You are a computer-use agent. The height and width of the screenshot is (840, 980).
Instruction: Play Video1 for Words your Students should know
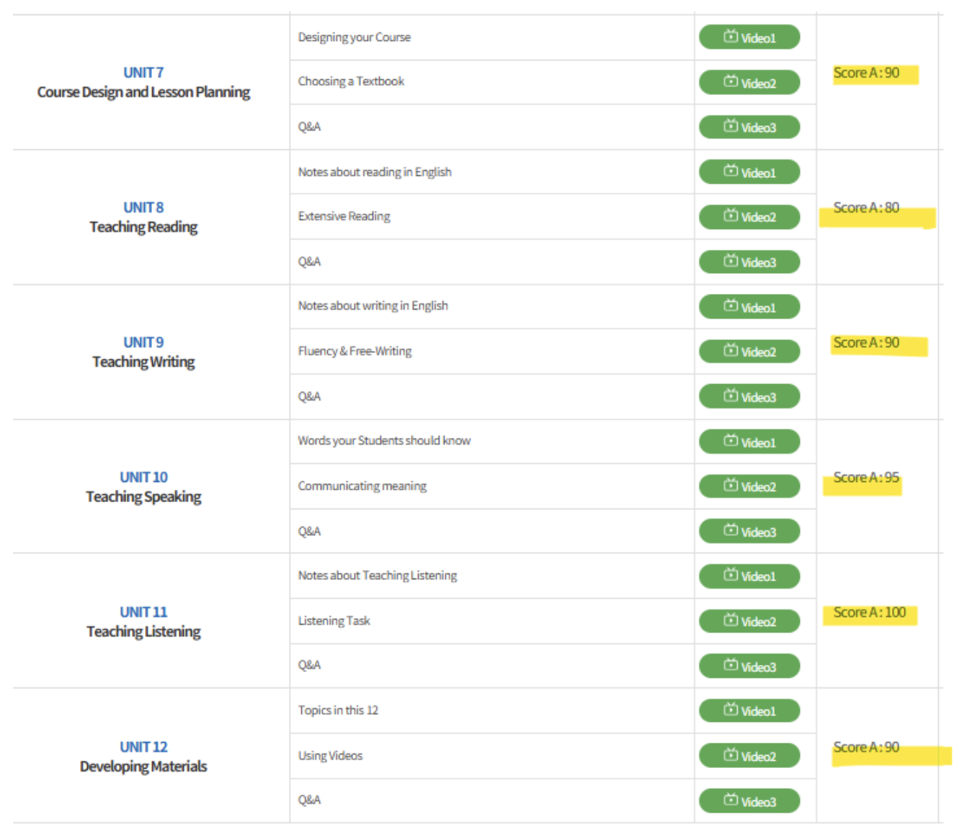click(749, 442)
